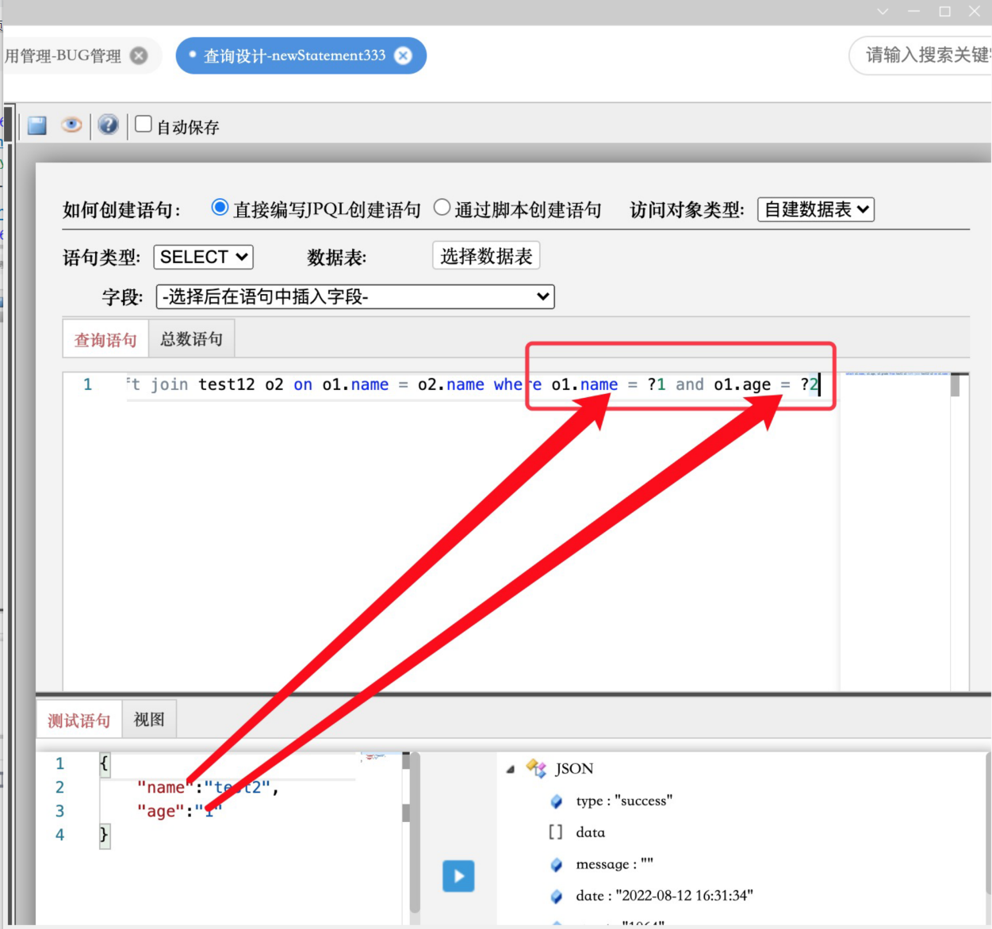This screenshot has height=929, width=992.
Task: Click line number 1 in query editor
Action: (x=88, y=384)
